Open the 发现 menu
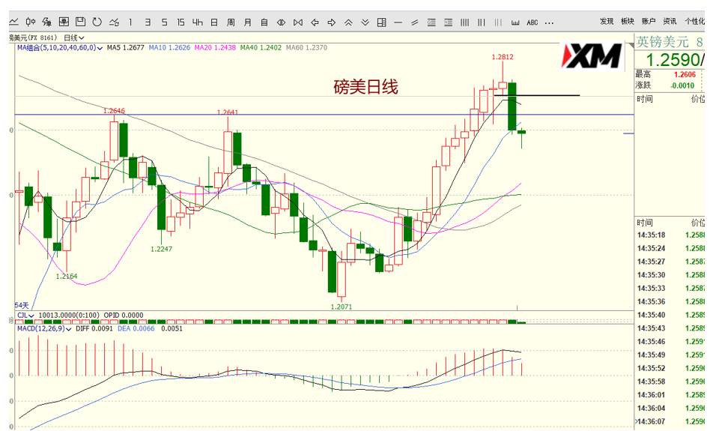 pyautogui.click(x=607, y=21)
